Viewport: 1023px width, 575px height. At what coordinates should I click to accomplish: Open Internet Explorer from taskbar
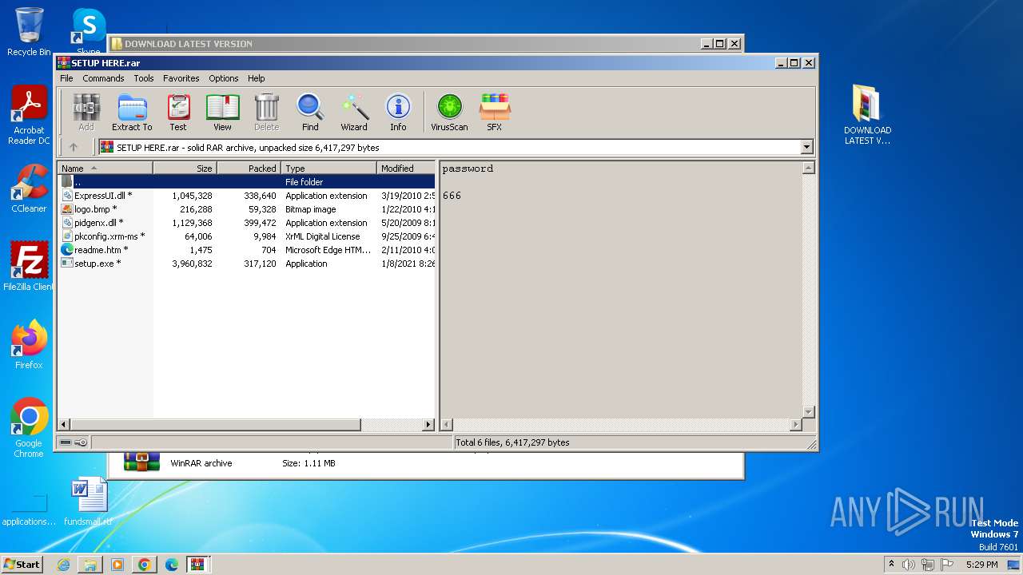point(63,565)
